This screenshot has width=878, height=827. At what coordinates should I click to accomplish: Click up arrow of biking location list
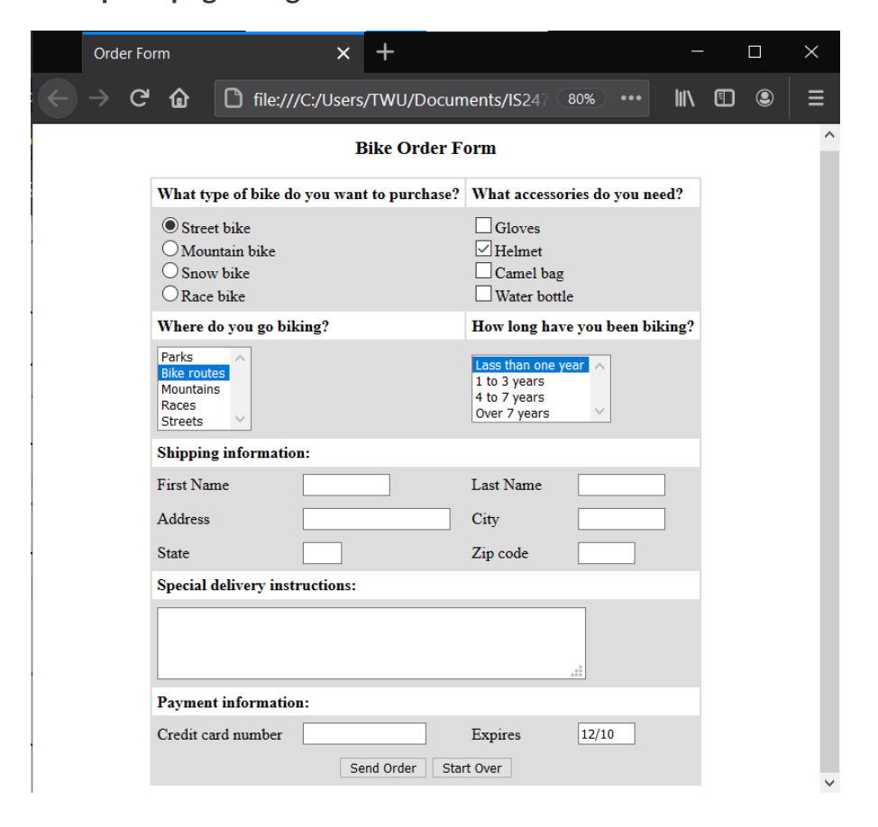[x=240, y=359]
